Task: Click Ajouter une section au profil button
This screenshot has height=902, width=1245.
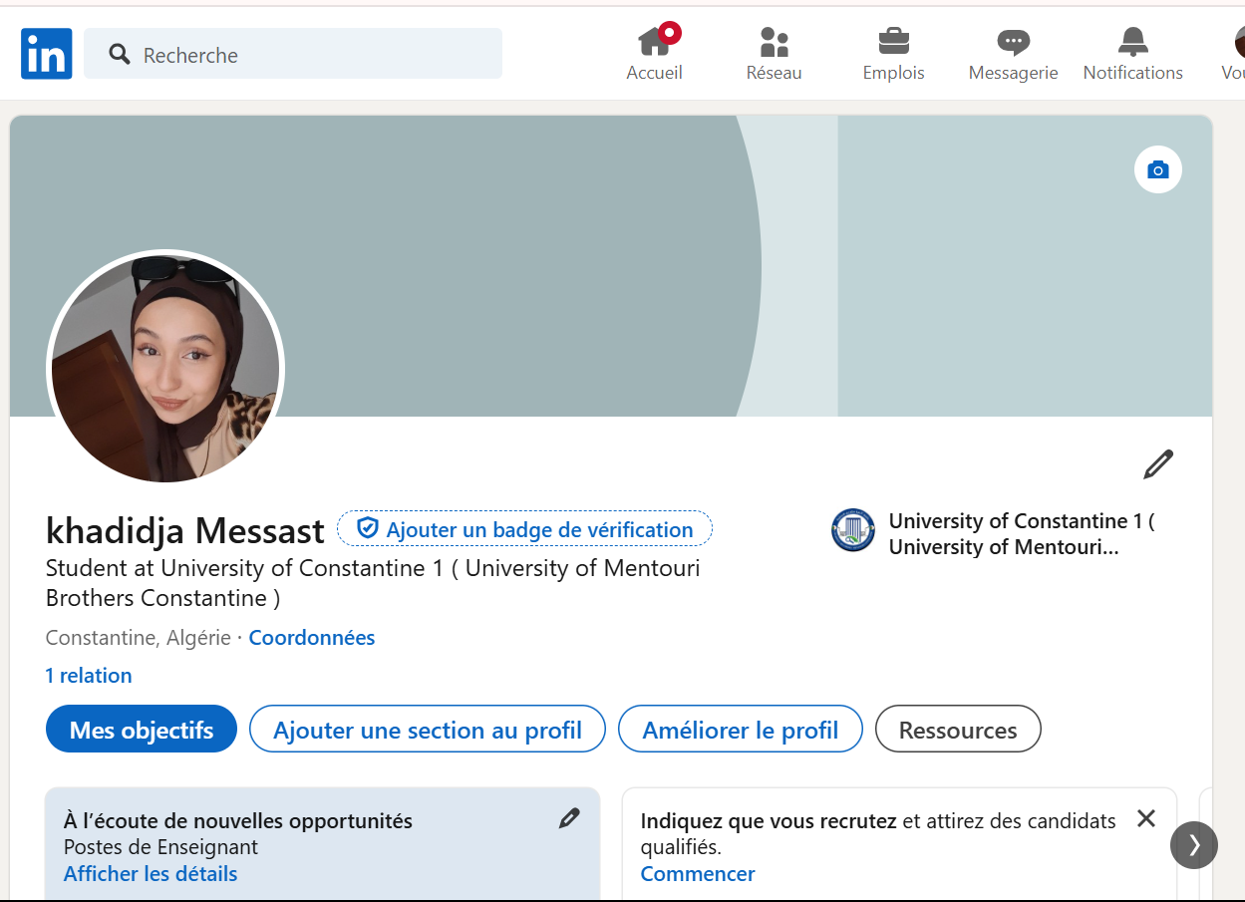Action: tap(428, 730)
